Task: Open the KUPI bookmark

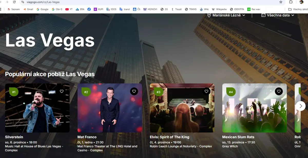Action: (x=99, y=9)
